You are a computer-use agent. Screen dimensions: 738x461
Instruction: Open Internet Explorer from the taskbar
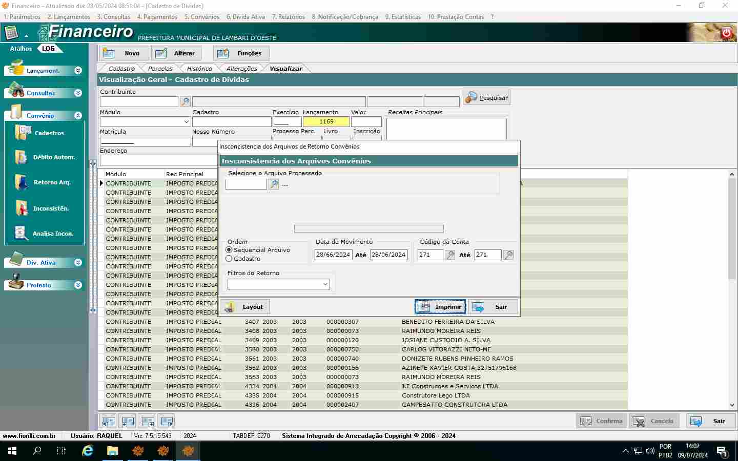click(x=88, y=451)
